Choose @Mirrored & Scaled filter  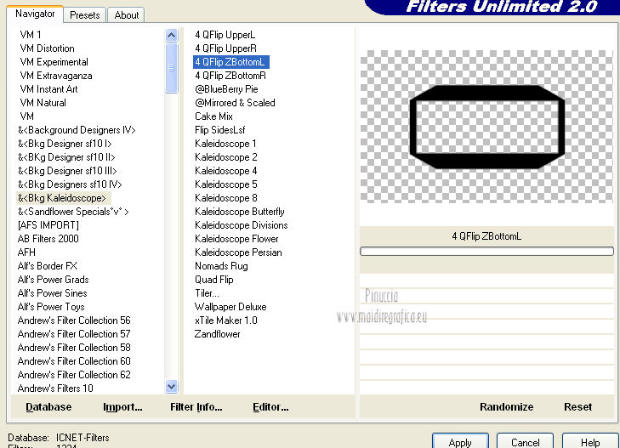(x=235, y=103)
